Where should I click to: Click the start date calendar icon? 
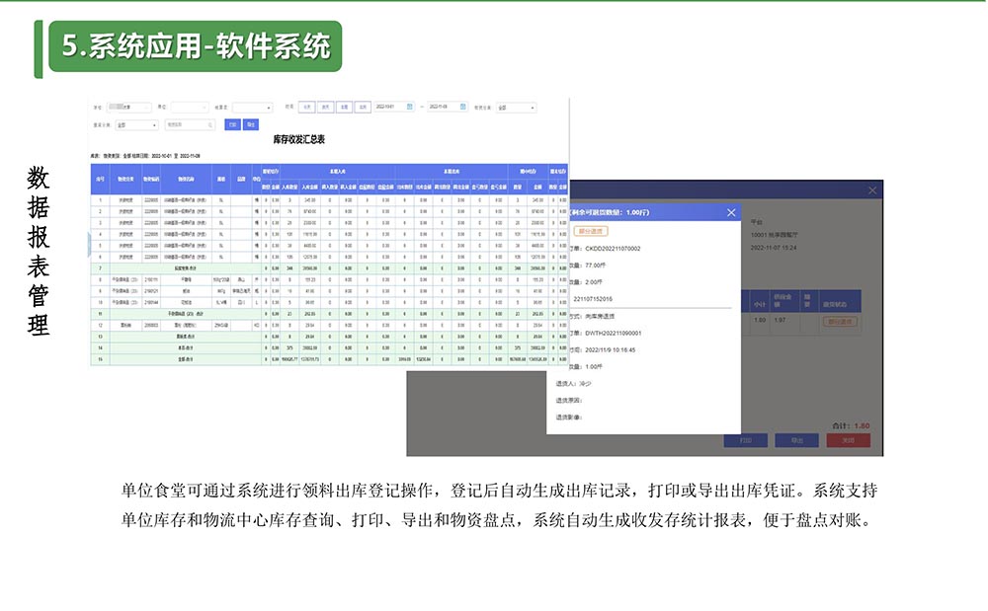coord(409,107)
